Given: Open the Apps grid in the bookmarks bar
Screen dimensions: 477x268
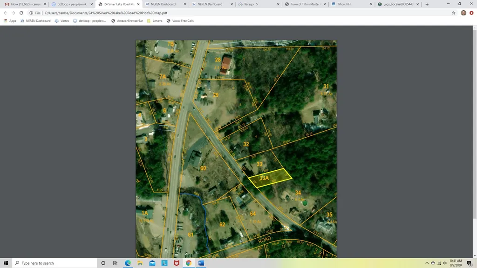Looking at the screenshot, I should [x=10, y=21].
